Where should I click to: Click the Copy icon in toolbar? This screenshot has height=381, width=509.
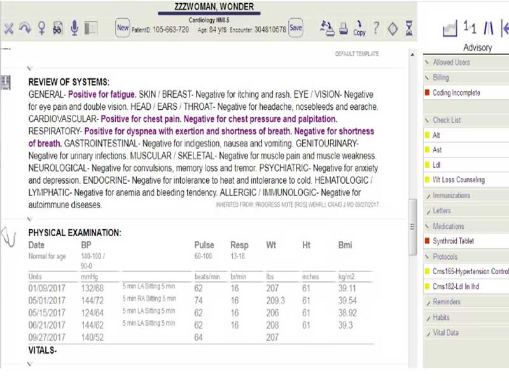point(359,29)
